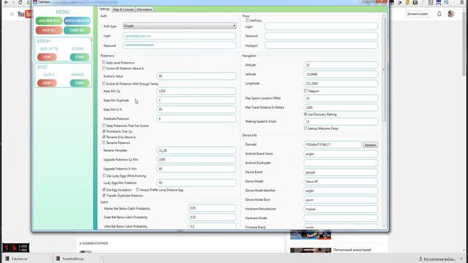Edit Rename Template field
The height and width of the screenshot is (263, 468).
(197, 150)
